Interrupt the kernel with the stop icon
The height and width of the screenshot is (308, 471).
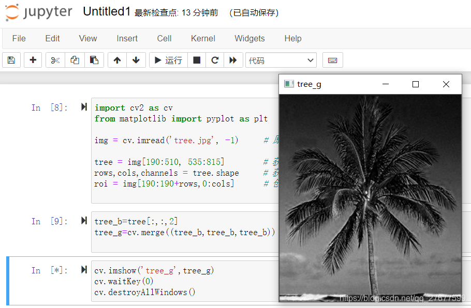(x=196, y=60)
